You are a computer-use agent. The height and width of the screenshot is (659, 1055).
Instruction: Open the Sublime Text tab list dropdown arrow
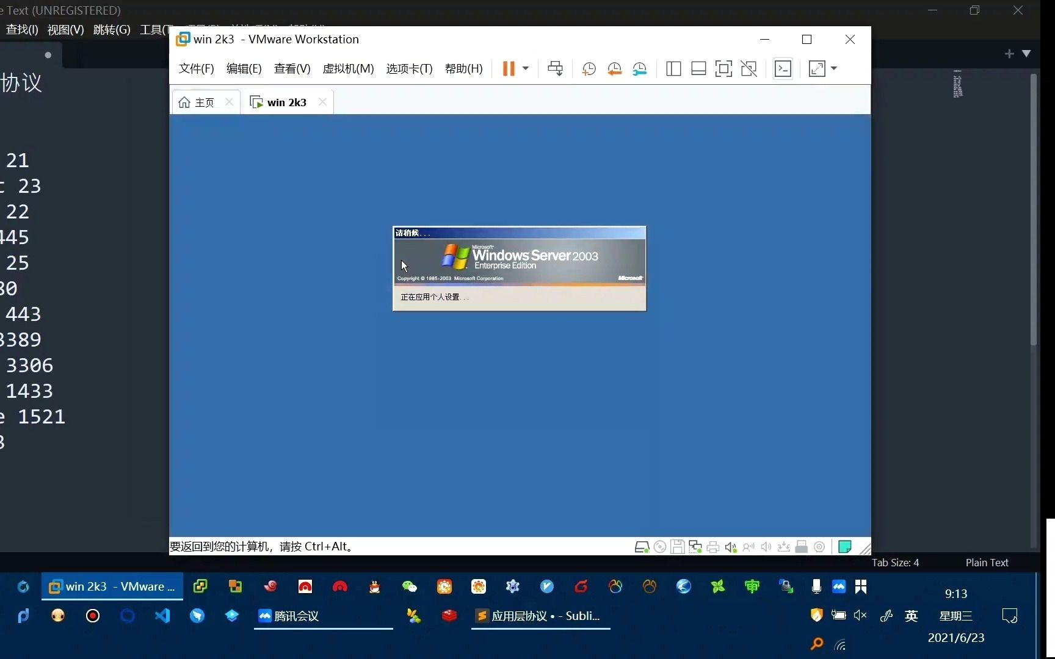coord(1027,54)
